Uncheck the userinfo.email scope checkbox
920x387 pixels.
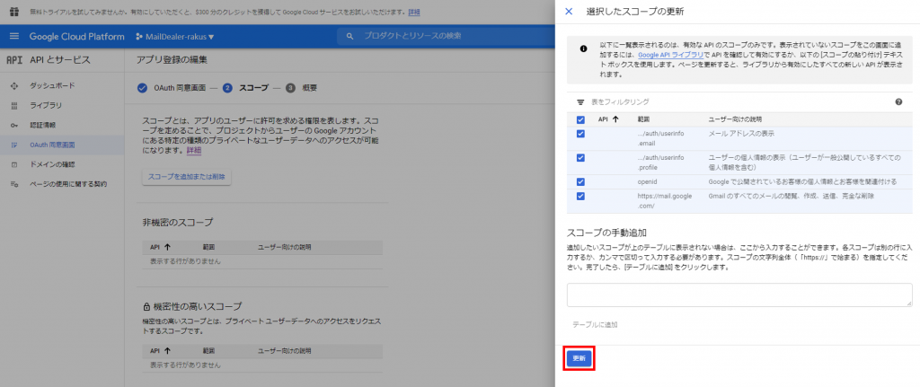[580, 134]
